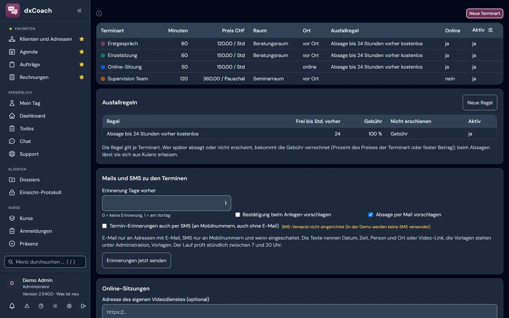Click the Kurse graduation icon
Screen dimensions: 509x318
pos(12,218)
